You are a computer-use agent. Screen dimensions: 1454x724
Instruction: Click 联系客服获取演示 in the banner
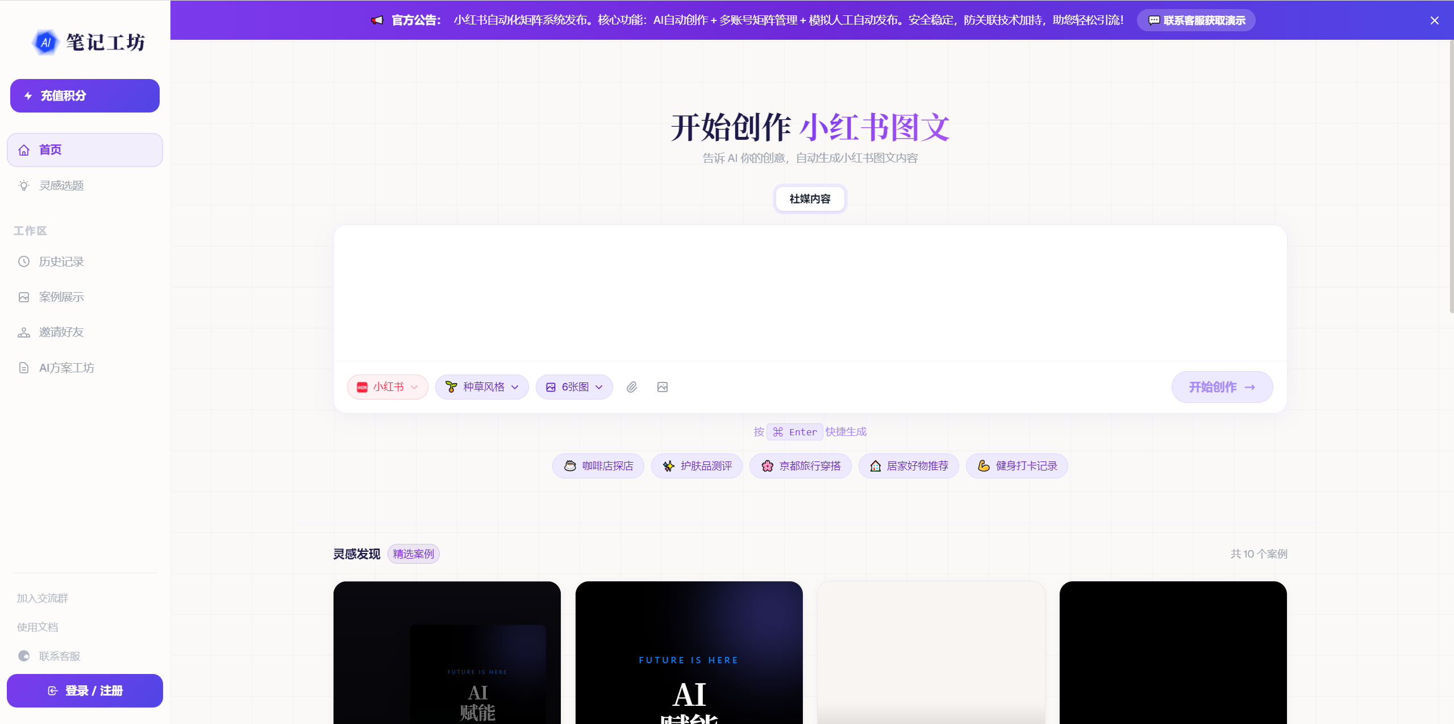pos(1196,20)
